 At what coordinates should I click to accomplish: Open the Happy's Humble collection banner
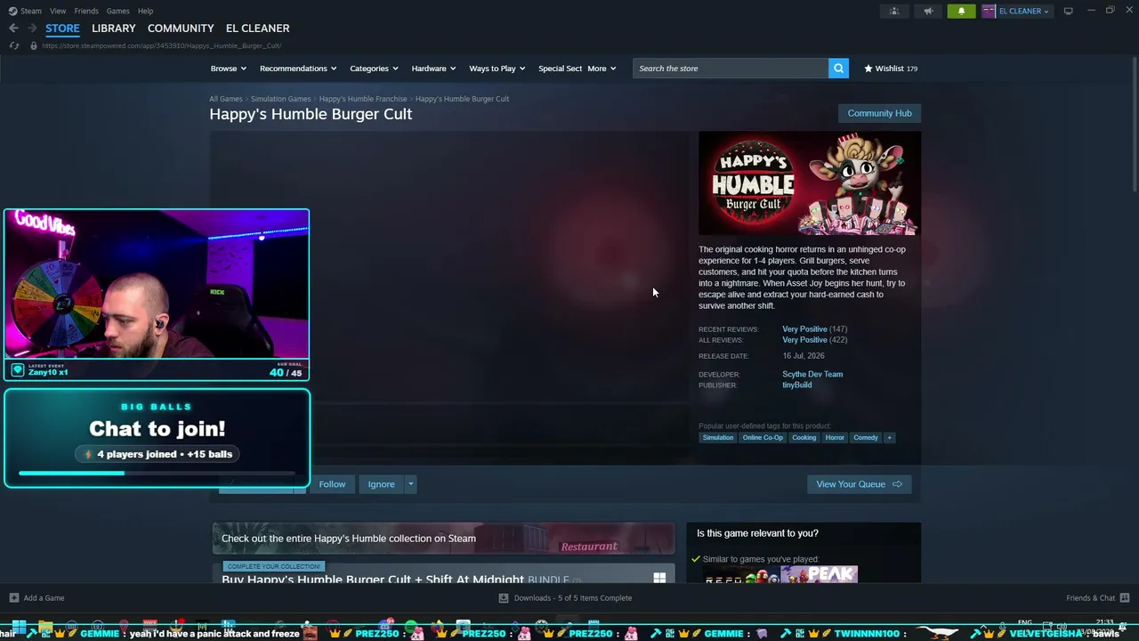click(x=443, y=539)
